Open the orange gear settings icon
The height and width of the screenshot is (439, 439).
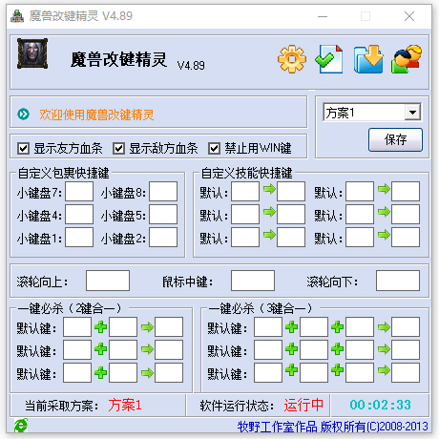[292, 59]
